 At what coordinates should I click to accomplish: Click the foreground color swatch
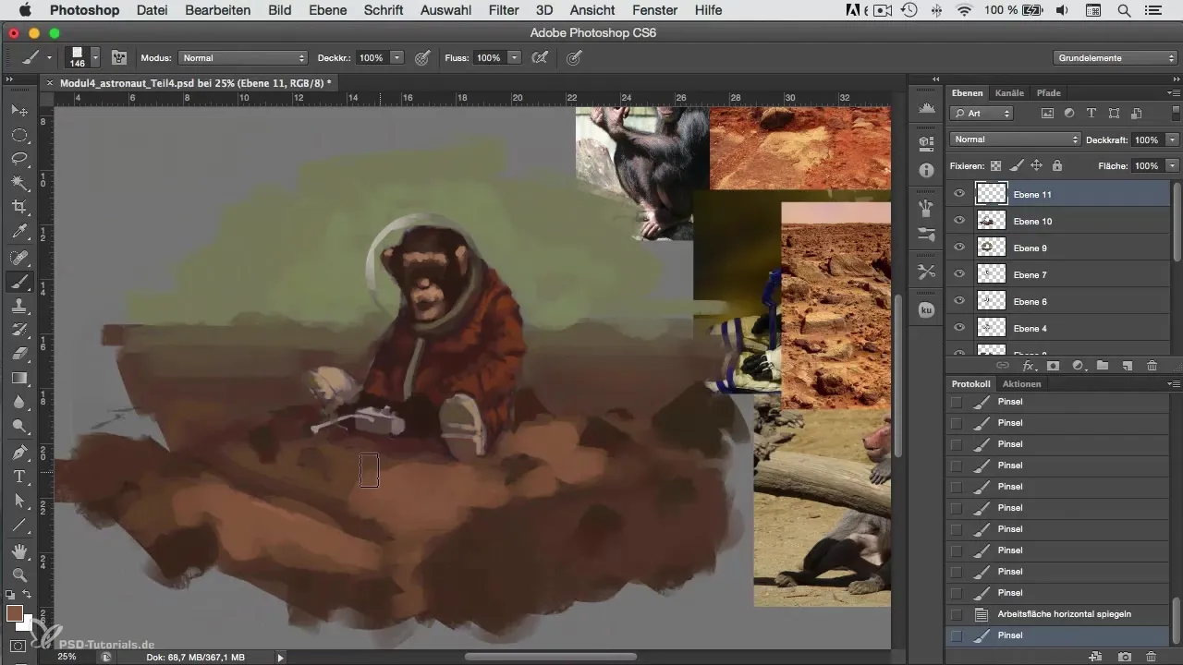pos(15,613)
